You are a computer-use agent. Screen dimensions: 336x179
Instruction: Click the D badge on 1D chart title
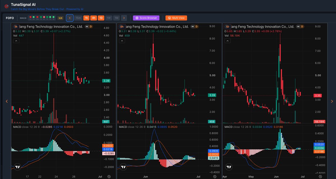302,27
